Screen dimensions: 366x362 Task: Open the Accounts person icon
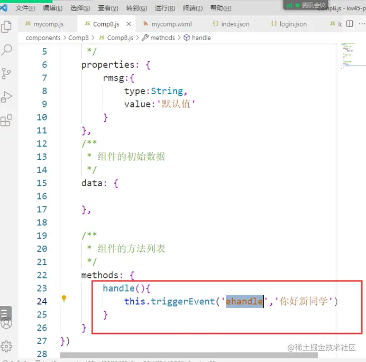6,323
